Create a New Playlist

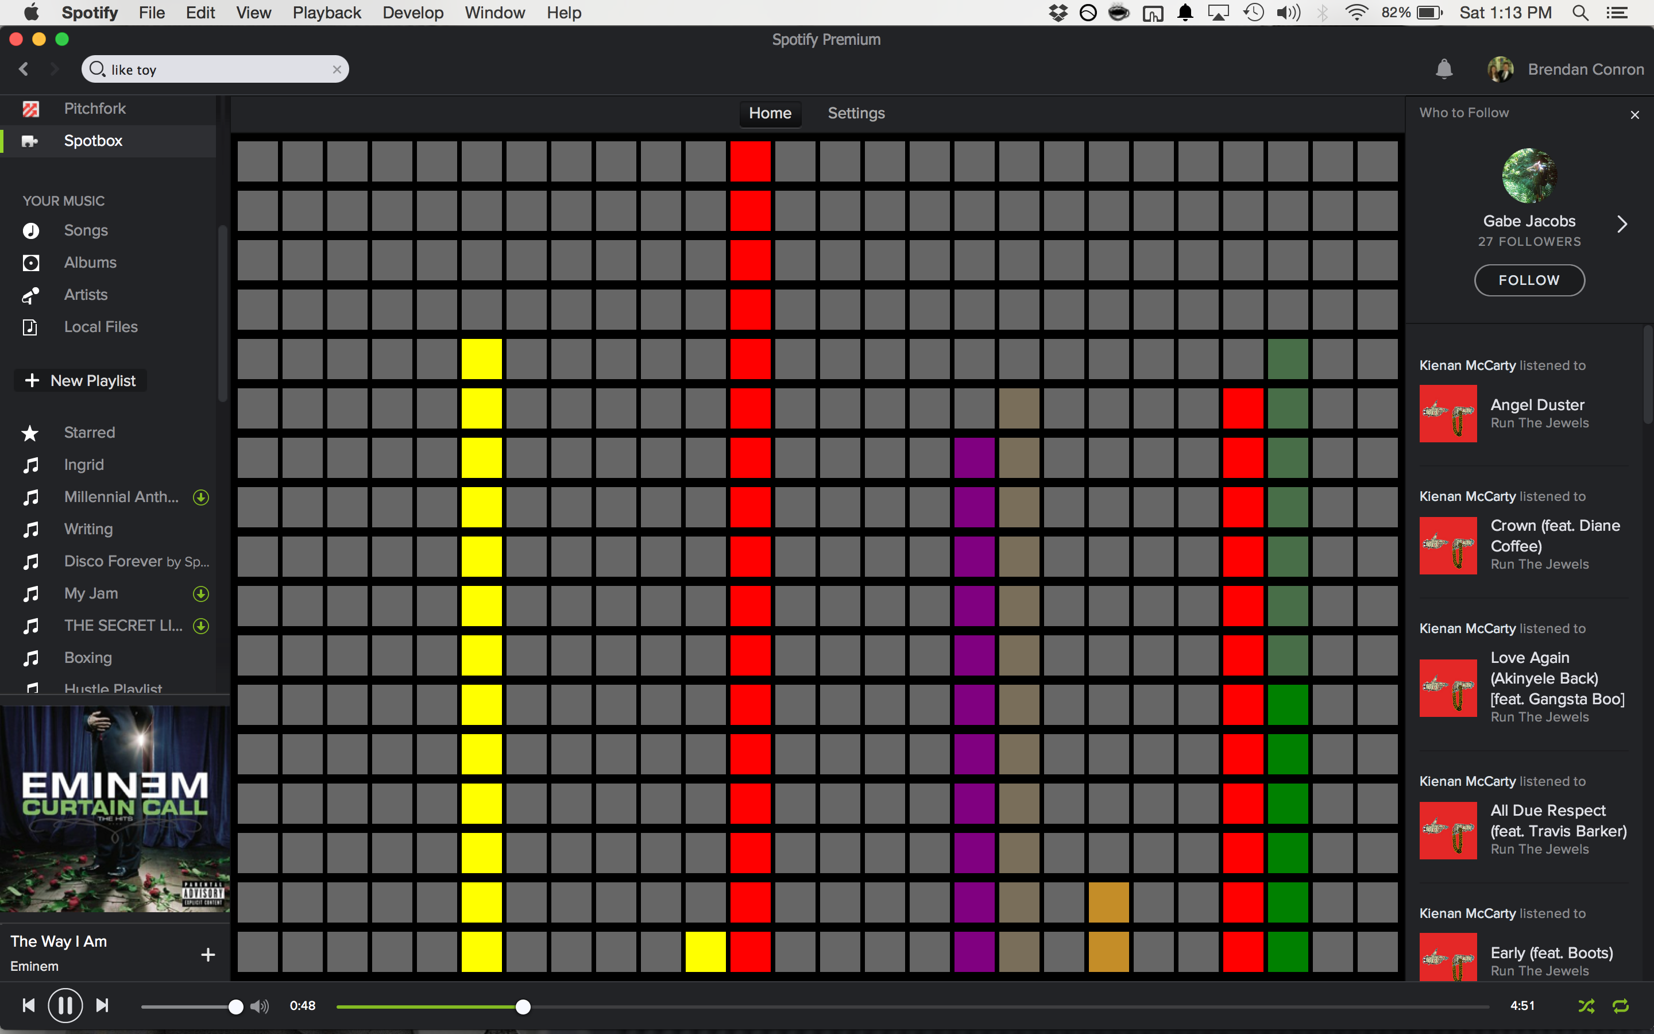click(x=80, y=381)
